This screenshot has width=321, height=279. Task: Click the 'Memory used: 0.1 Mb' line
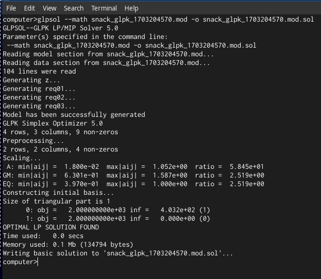click(x=68, y=244)
